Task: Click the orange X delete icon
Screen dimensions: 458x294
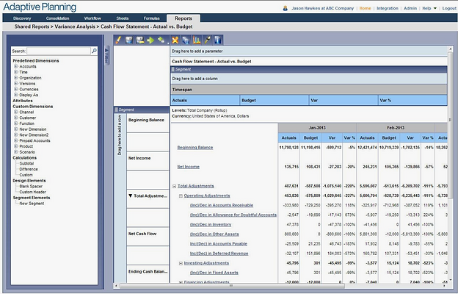Action: (175, 40)
